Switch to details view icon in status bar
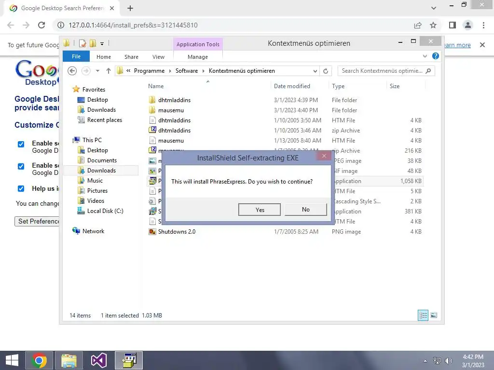The height and width of the screenshot is (370, 494). (x=423, y=315)
